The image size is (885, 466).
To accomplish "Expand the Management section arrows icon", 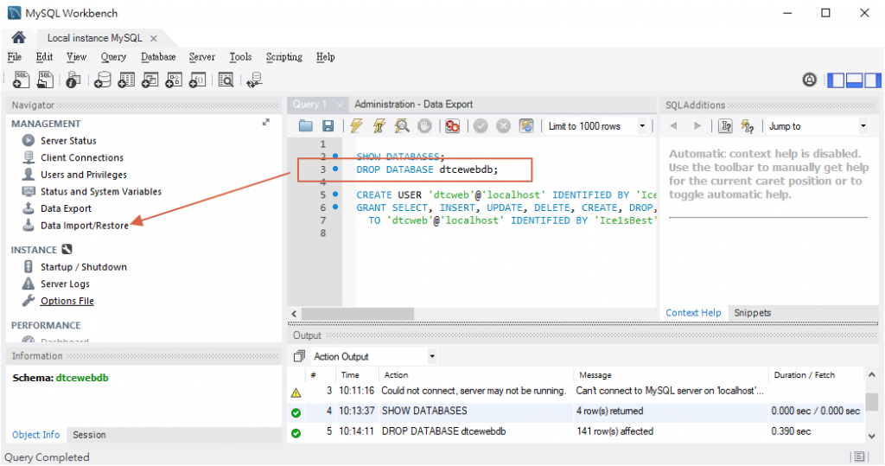I will coord(266,122).
